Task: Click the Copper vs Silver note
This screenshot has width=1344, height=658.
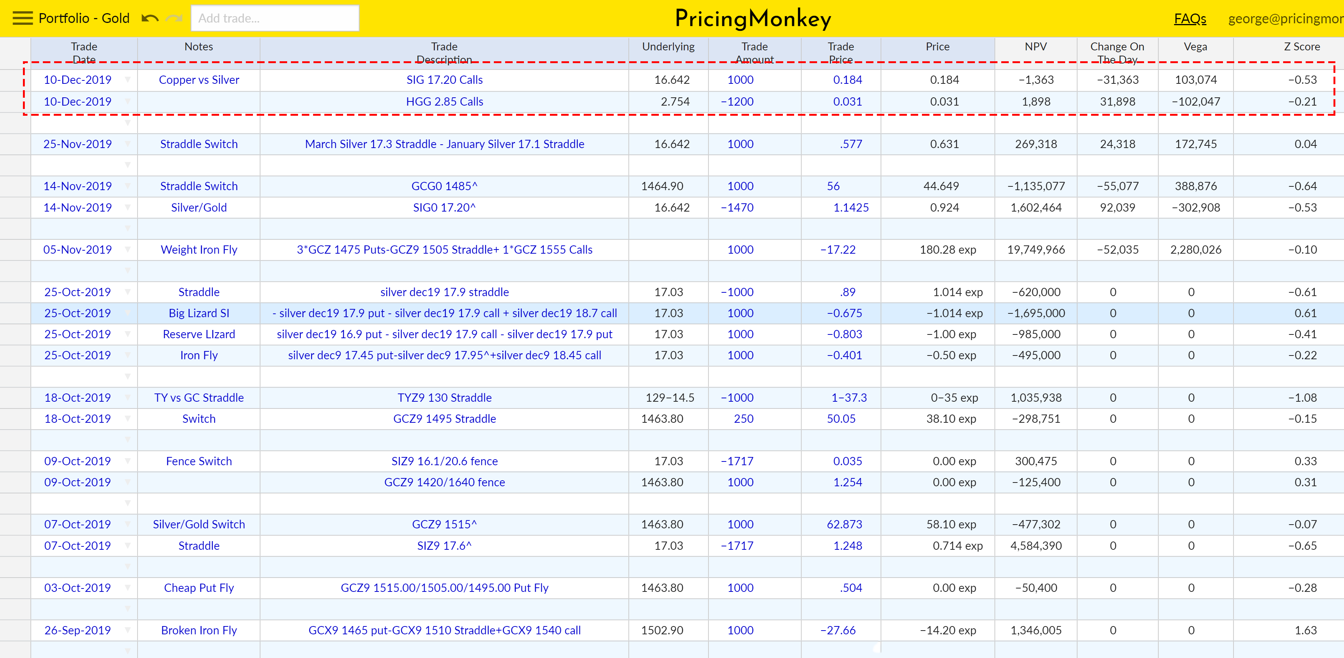Action: pyautogui.click(x=199, y=80)
